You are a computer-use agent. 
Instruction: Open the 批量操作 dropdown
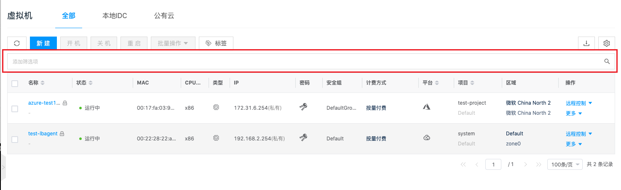[173, 43]
